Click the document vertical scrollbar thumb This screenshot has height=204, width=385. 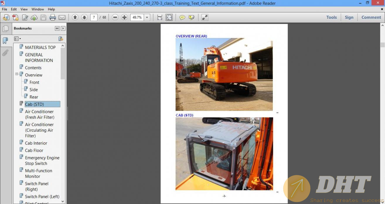pos(382,45)
